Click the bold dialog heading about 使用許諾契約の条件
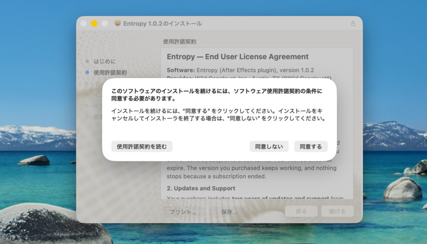This screenshot has width=427, height=244. click(x=217, y=95)
